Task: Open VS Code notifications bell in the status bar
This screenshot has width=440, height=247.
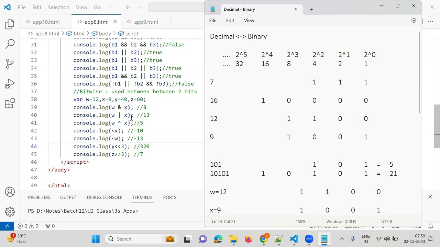Action: pyautogui.click(x=431, y=226)
